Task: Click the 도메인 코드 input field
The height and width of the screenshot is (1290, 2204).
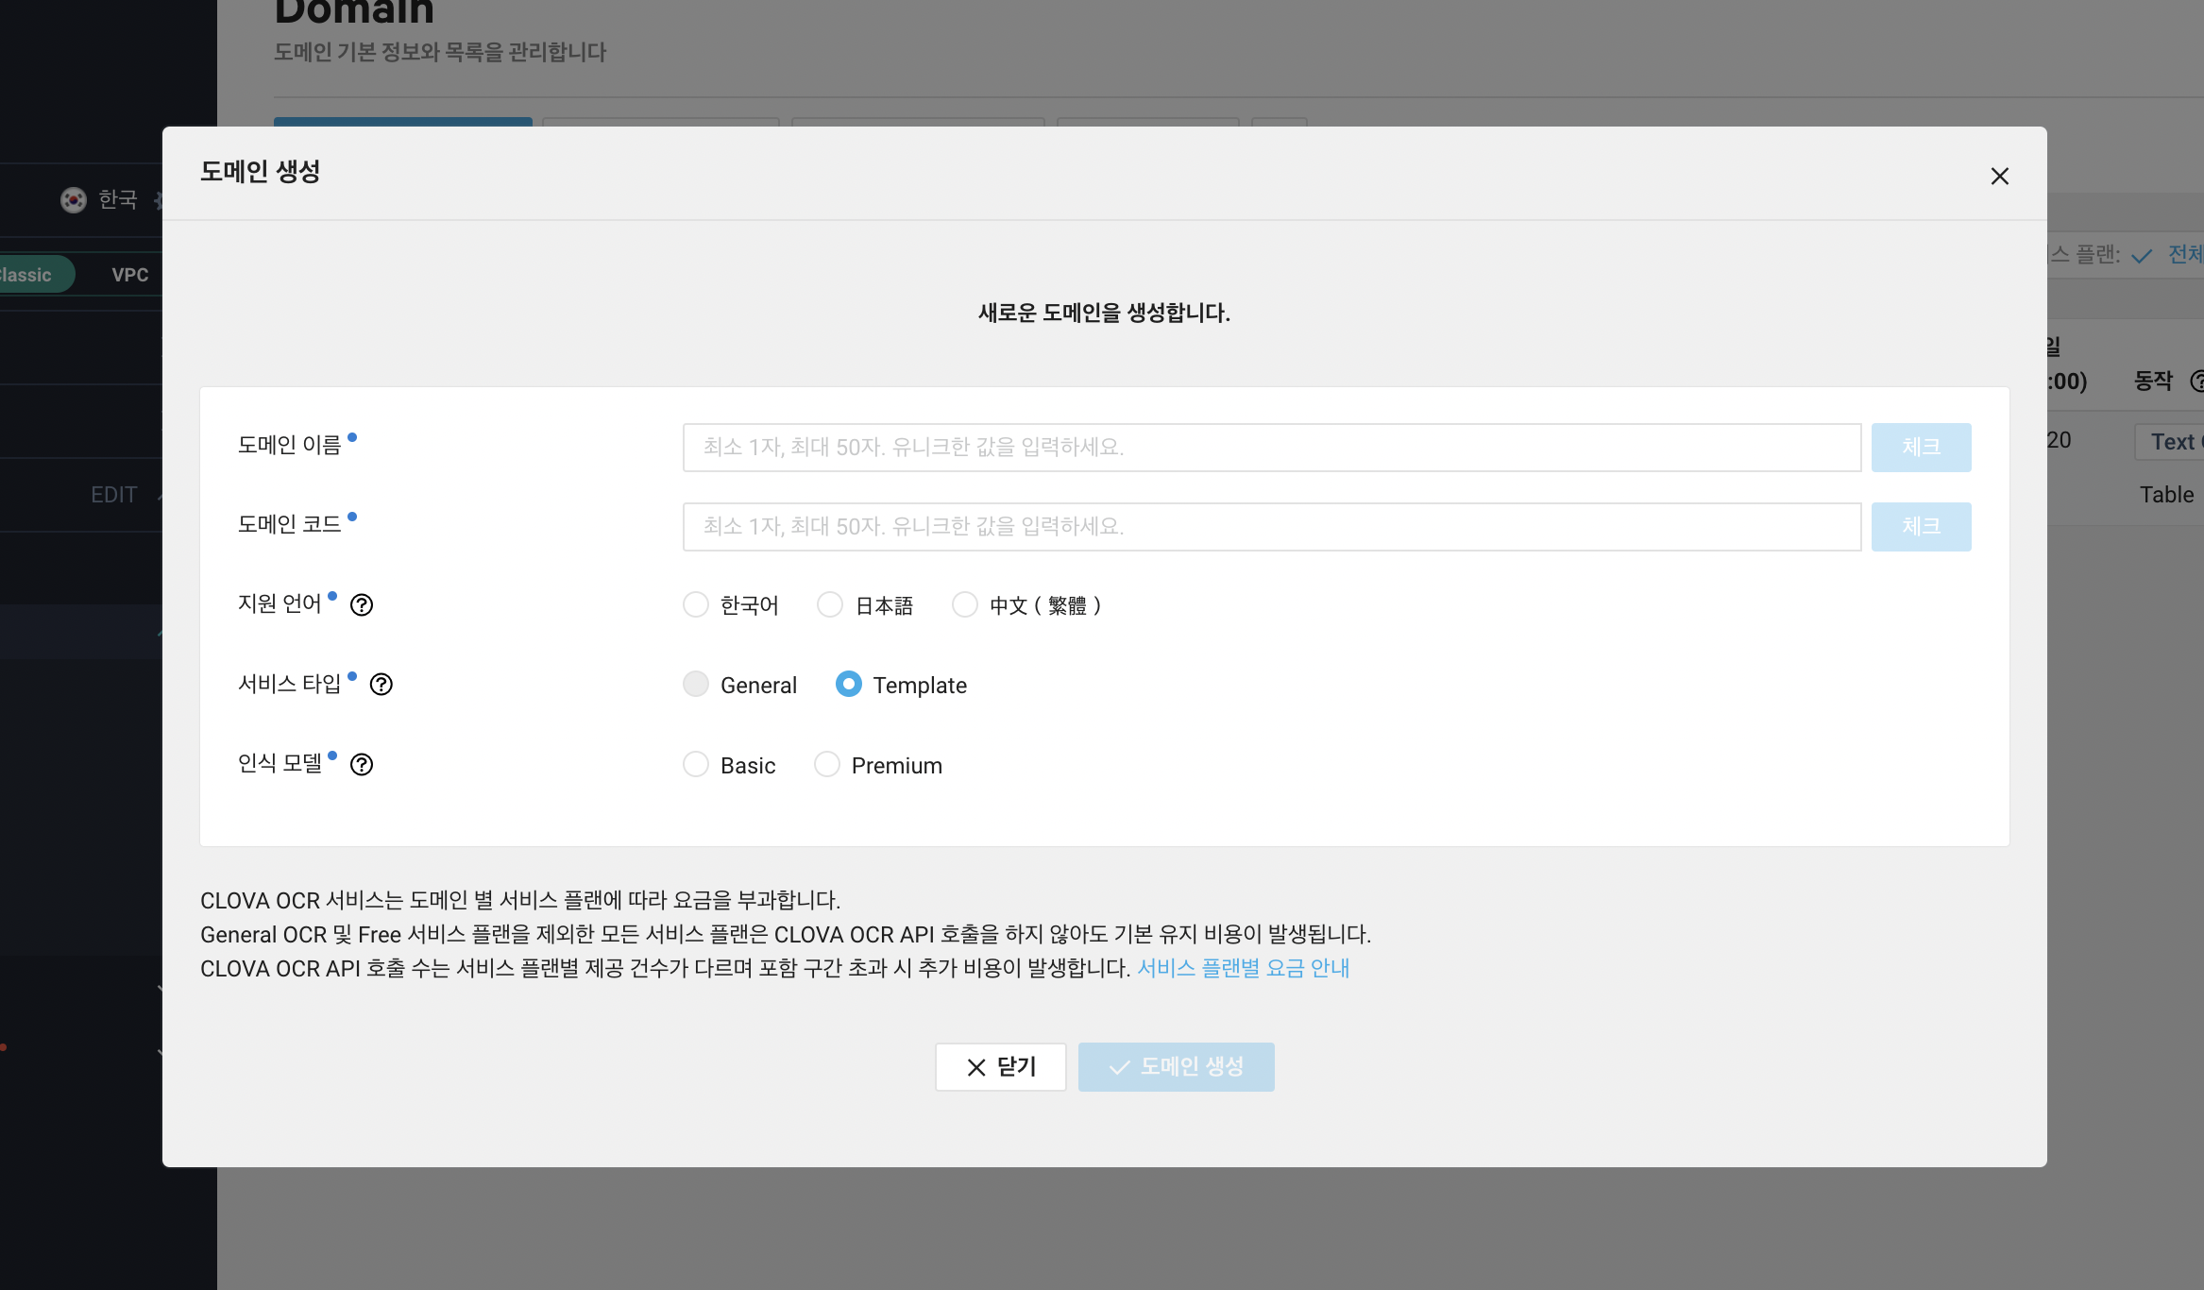Action: pos(1271,527)
